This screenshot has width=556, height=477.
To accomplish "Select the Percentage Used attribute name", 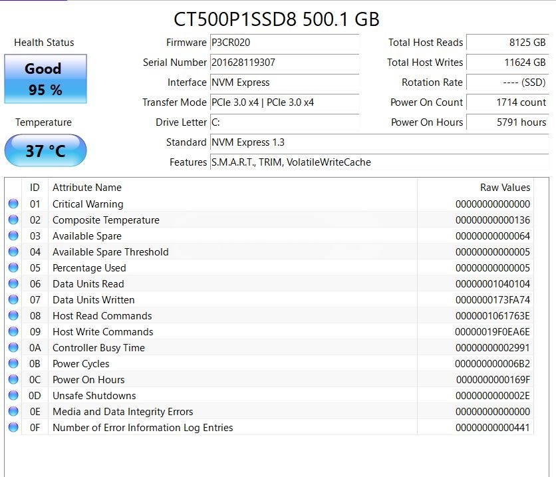I will [89, 268].
